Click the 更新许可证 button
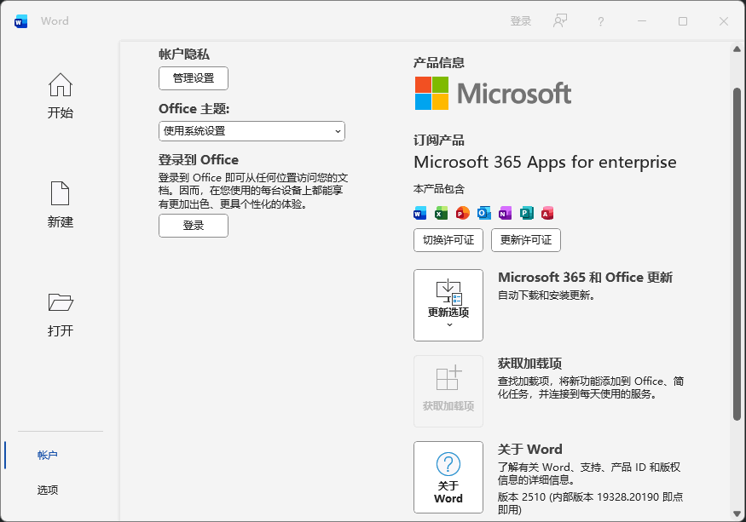The height and width of the screenshot is (522, 746). [526, 240]
